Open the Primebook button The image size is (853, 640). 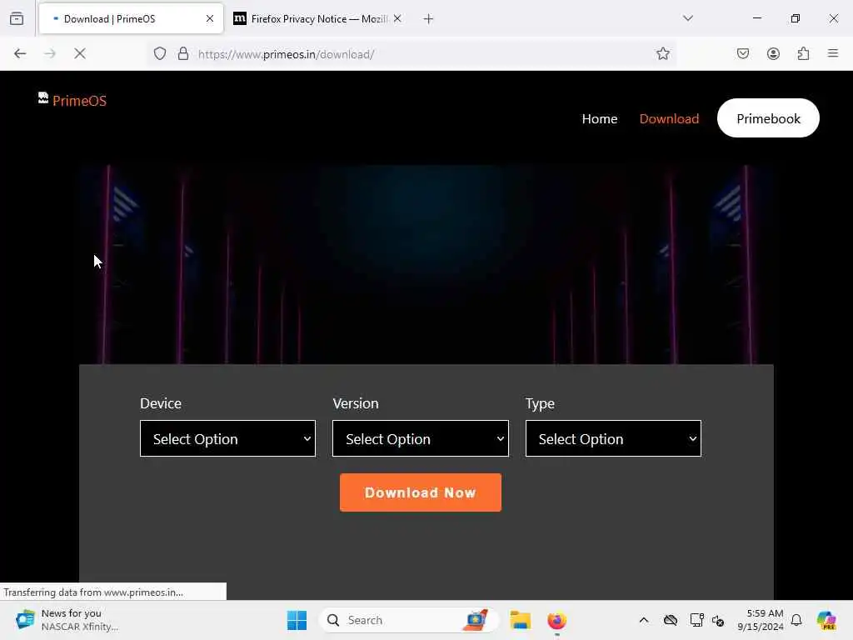[768, 118]
